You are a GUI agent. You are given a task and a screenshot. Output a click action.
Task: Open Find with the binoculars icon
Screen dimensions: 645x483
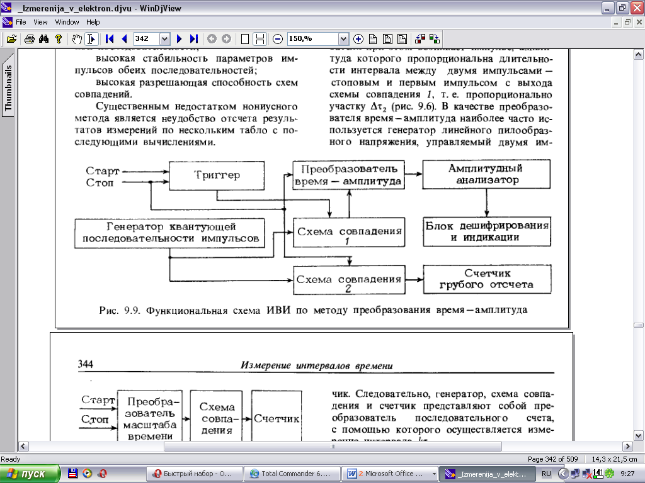43,38
